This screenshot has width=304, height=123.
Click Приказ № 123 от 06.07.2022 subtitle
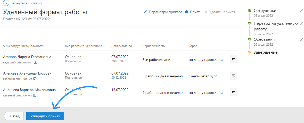(26, 19)
